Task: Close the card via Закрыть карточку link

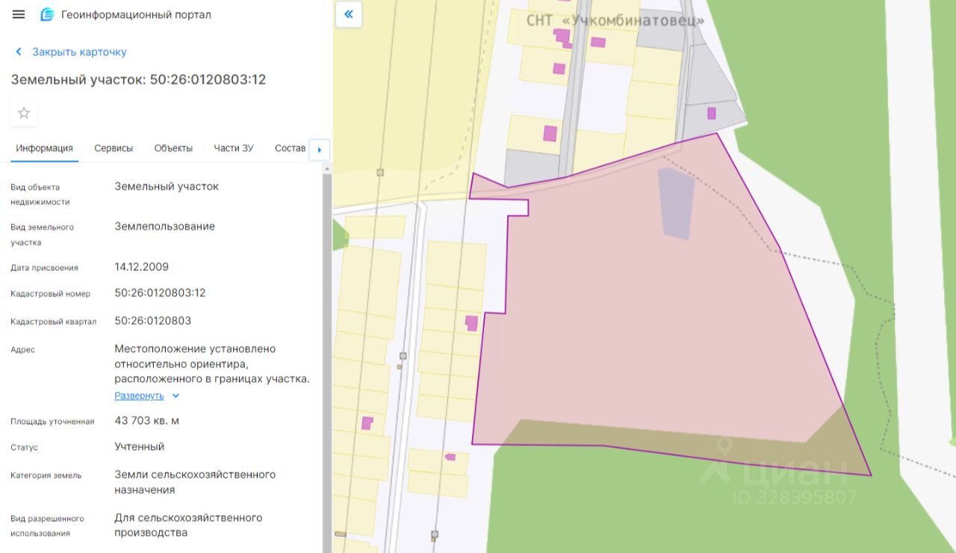Action: [79, 52]
